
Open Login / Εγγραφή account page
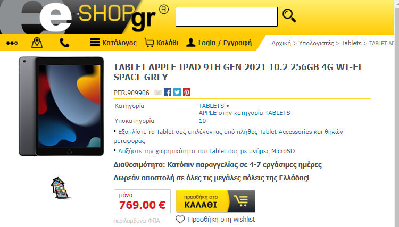(219, 43)
